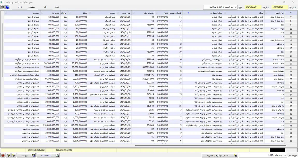This screenshot has height=158, width=298.
Task: Toggle the checkbox in the مرکز column header
Action: 225,13
